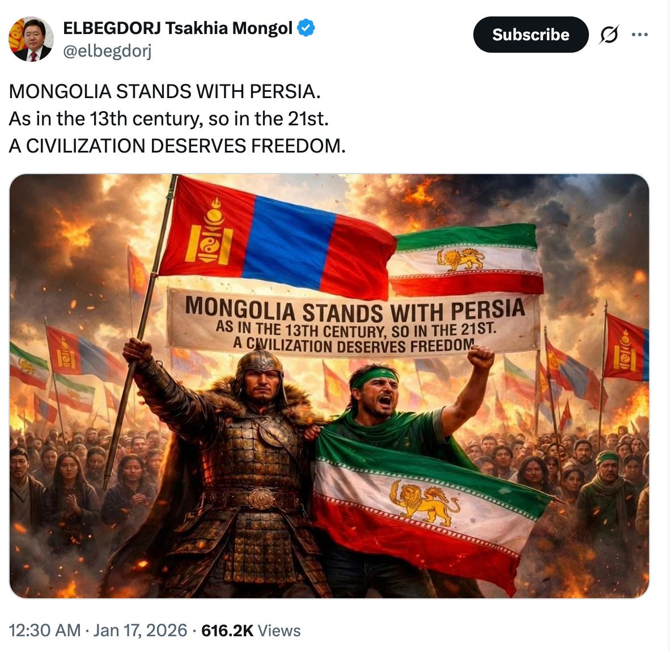Visit the @elbegdorj handle link
The image size is (670, 651).
107,51
